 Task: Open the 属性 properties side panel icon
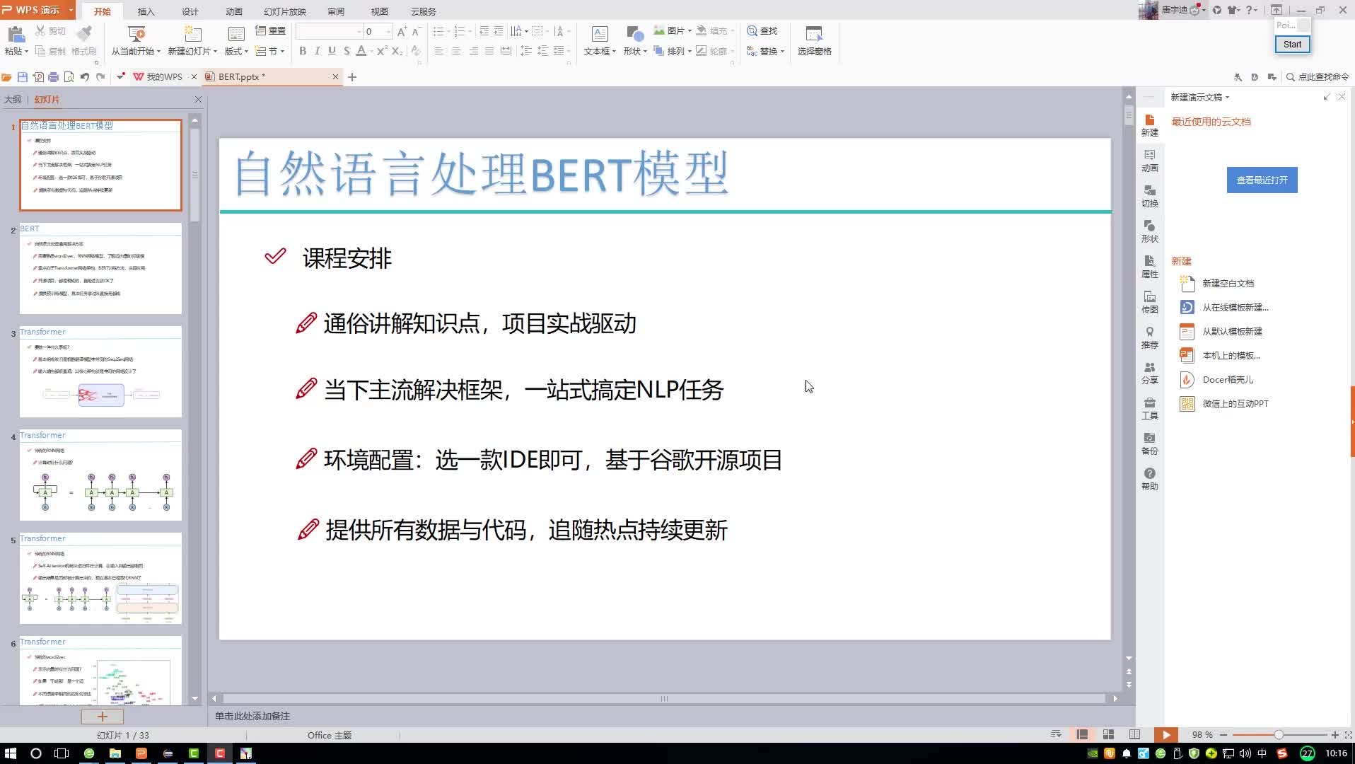pyautogui.click(x=1149, y=267)
